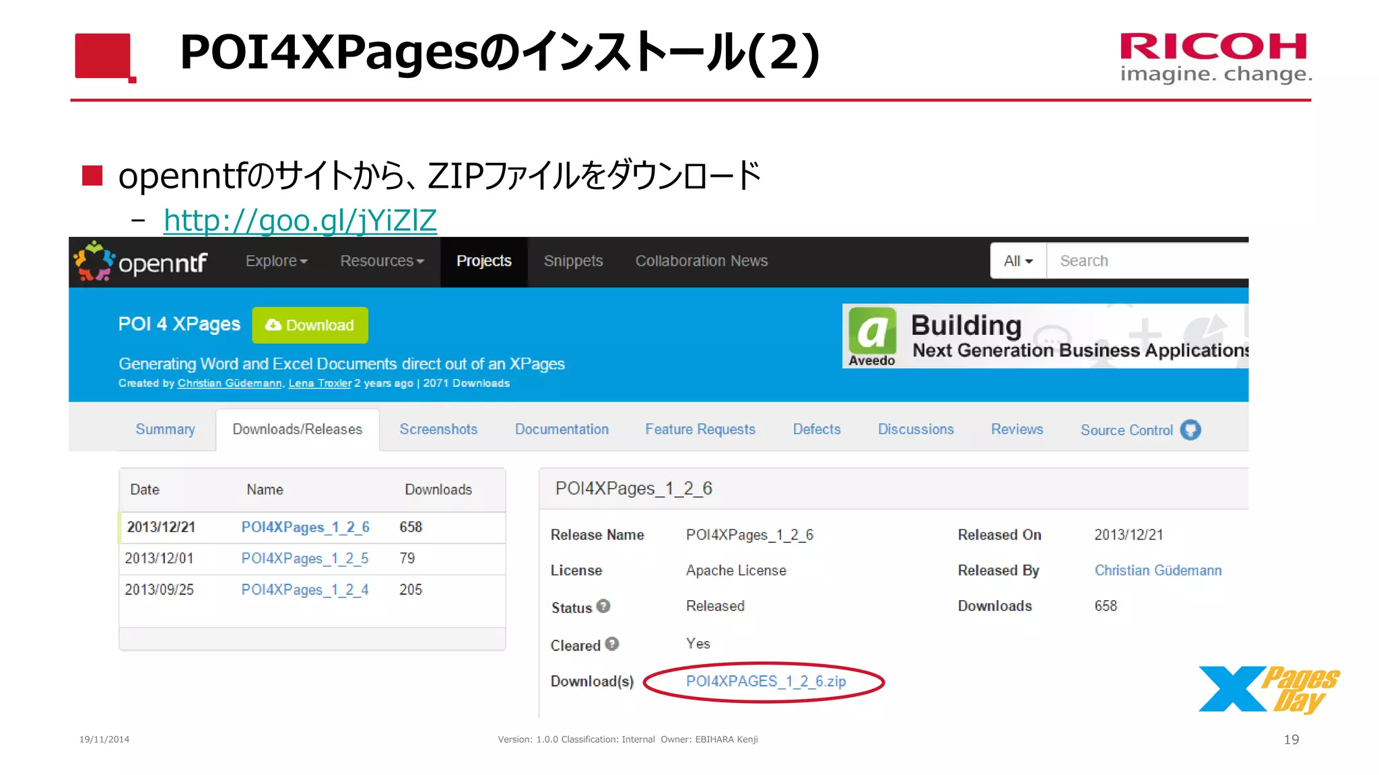Open the Resources dropdown menu
Image resolution: width=1379 pixels, height=775 pixels.
click(382, 261)
